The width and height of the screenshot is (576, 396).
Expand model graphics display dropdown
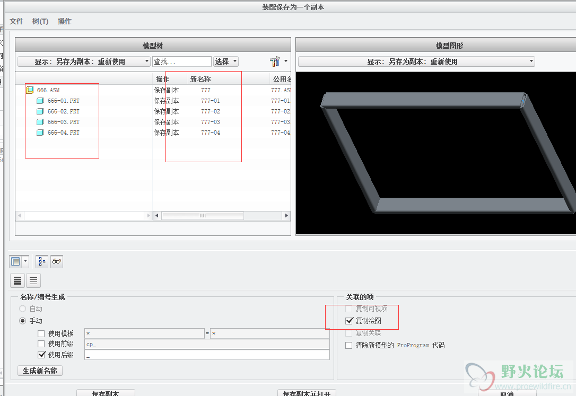click(x=416, y=61)
